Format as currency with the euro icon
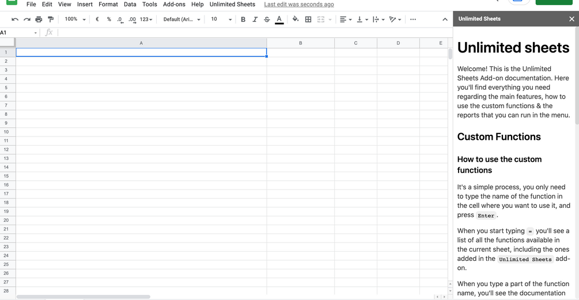Image resolution: width=579 pixels, height=300 pixels. [97, 19]
